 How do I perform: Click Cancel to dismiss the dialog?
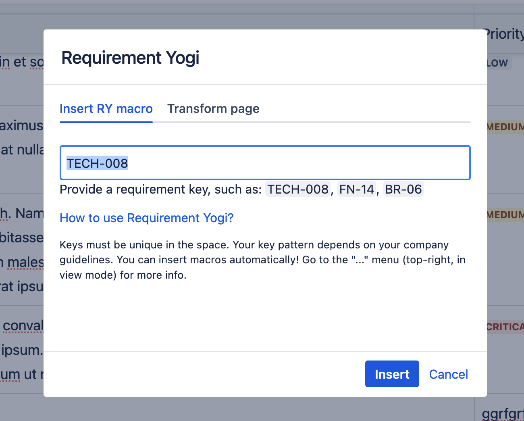pos(448,374)
